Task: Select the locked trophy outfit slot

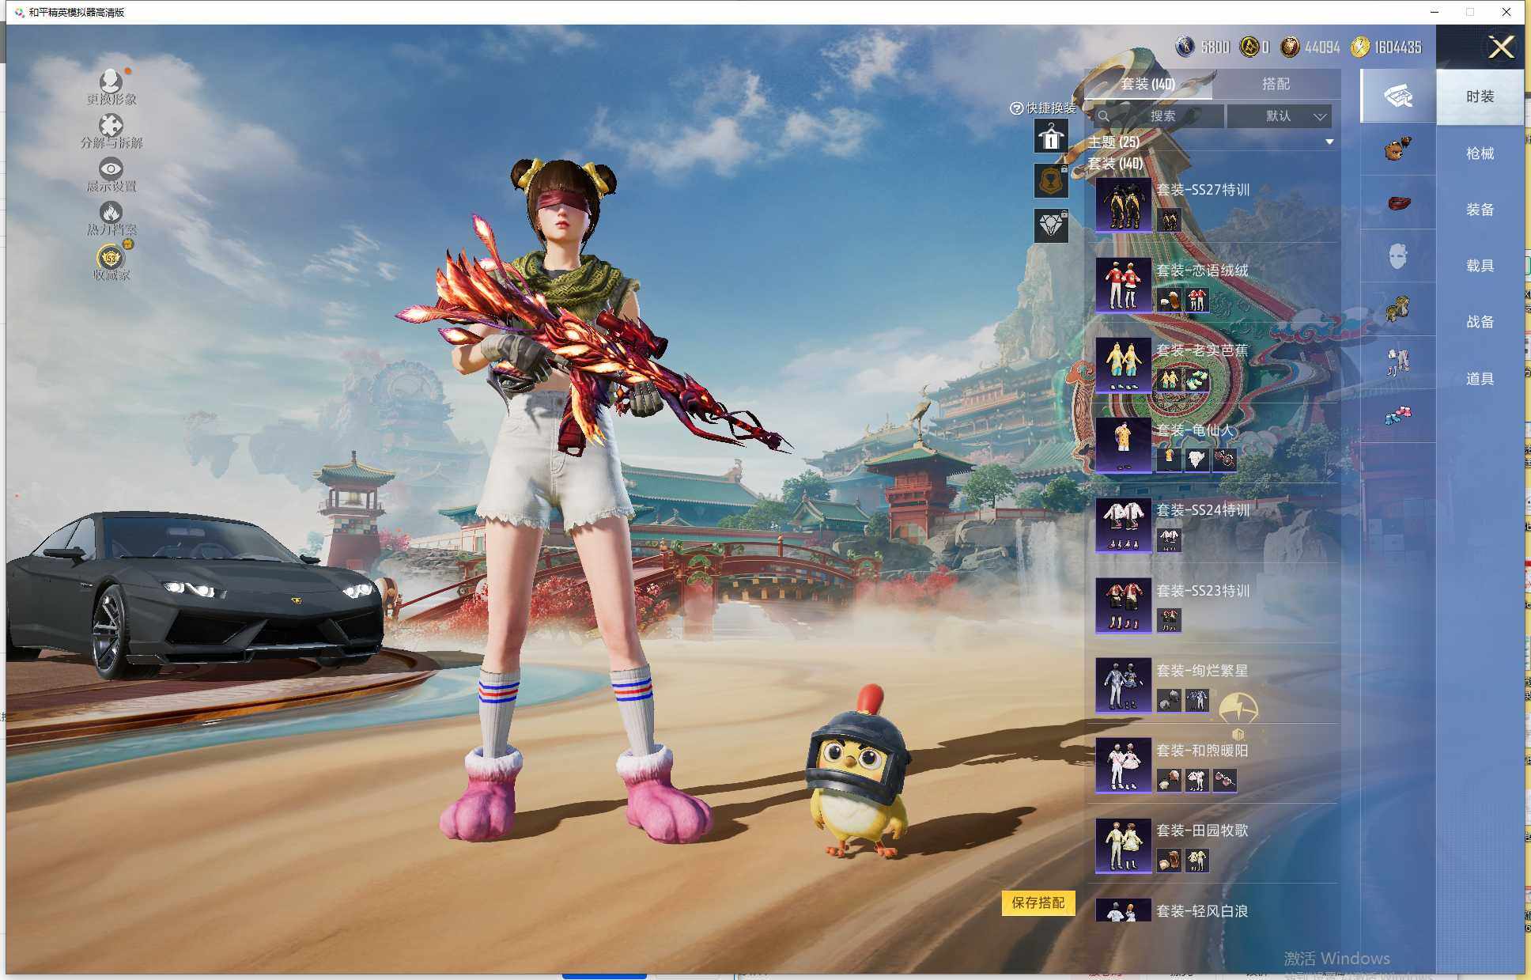Action: (x=1051, y=181)
